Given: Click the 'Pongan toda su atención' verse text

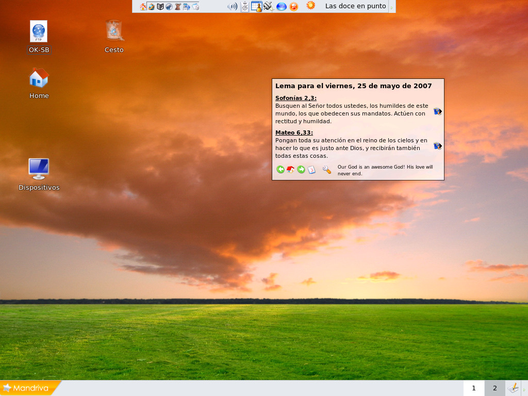Looking at the screenshot, I should pos(351,148).
